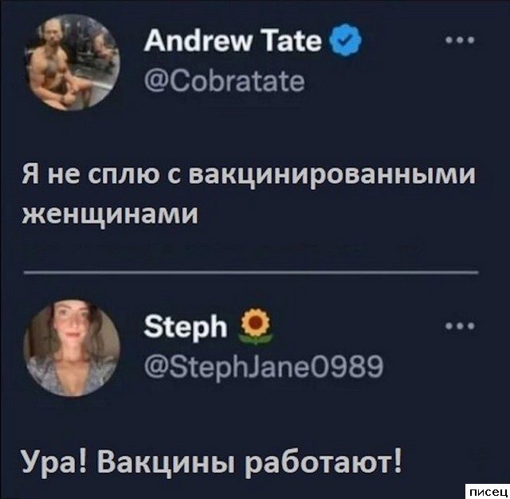This screenshot has height=499, width=510.
Task: Click the blue verified badge beside Andrew Tate
Action: click(x=345, y=41)
